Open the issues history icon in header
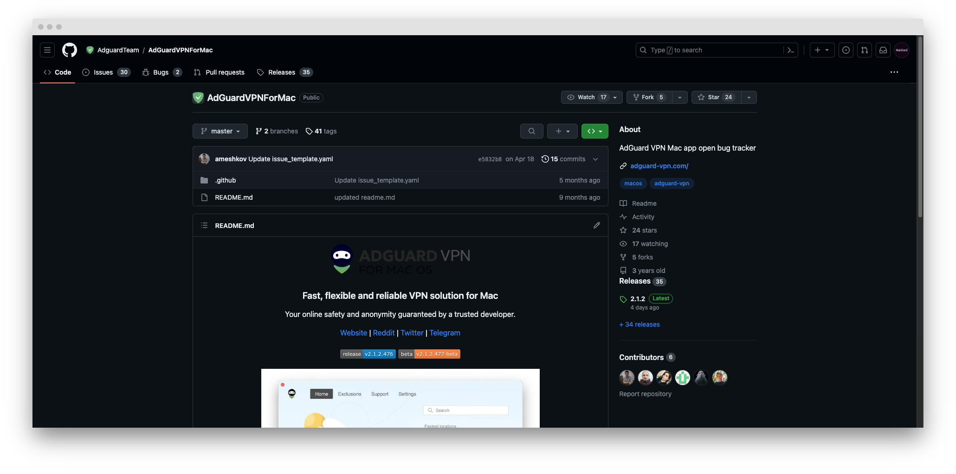This screenshot has width=956, height=474. tap(846, 50)
